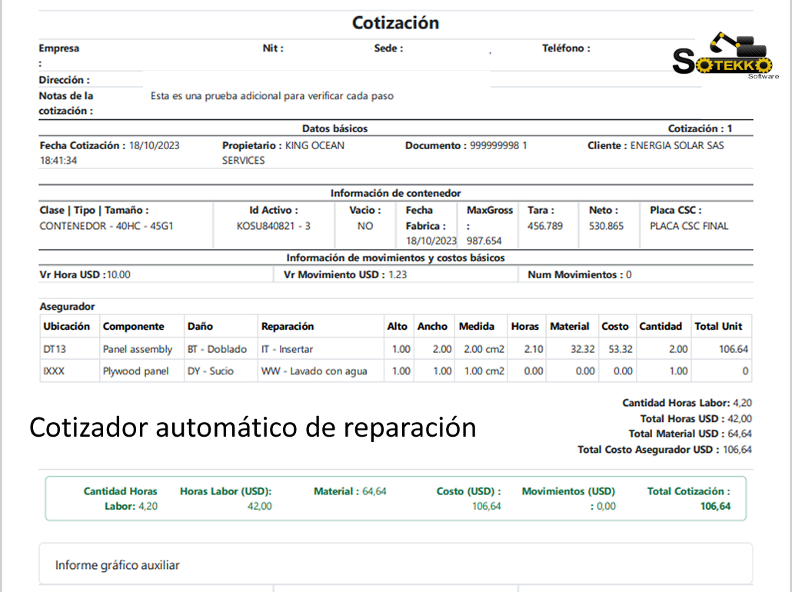This screenshot has width=792, height=592.
Task: Click the Propietario value KING OCEAN SERVICES
Action: click(x=283, y=152)
